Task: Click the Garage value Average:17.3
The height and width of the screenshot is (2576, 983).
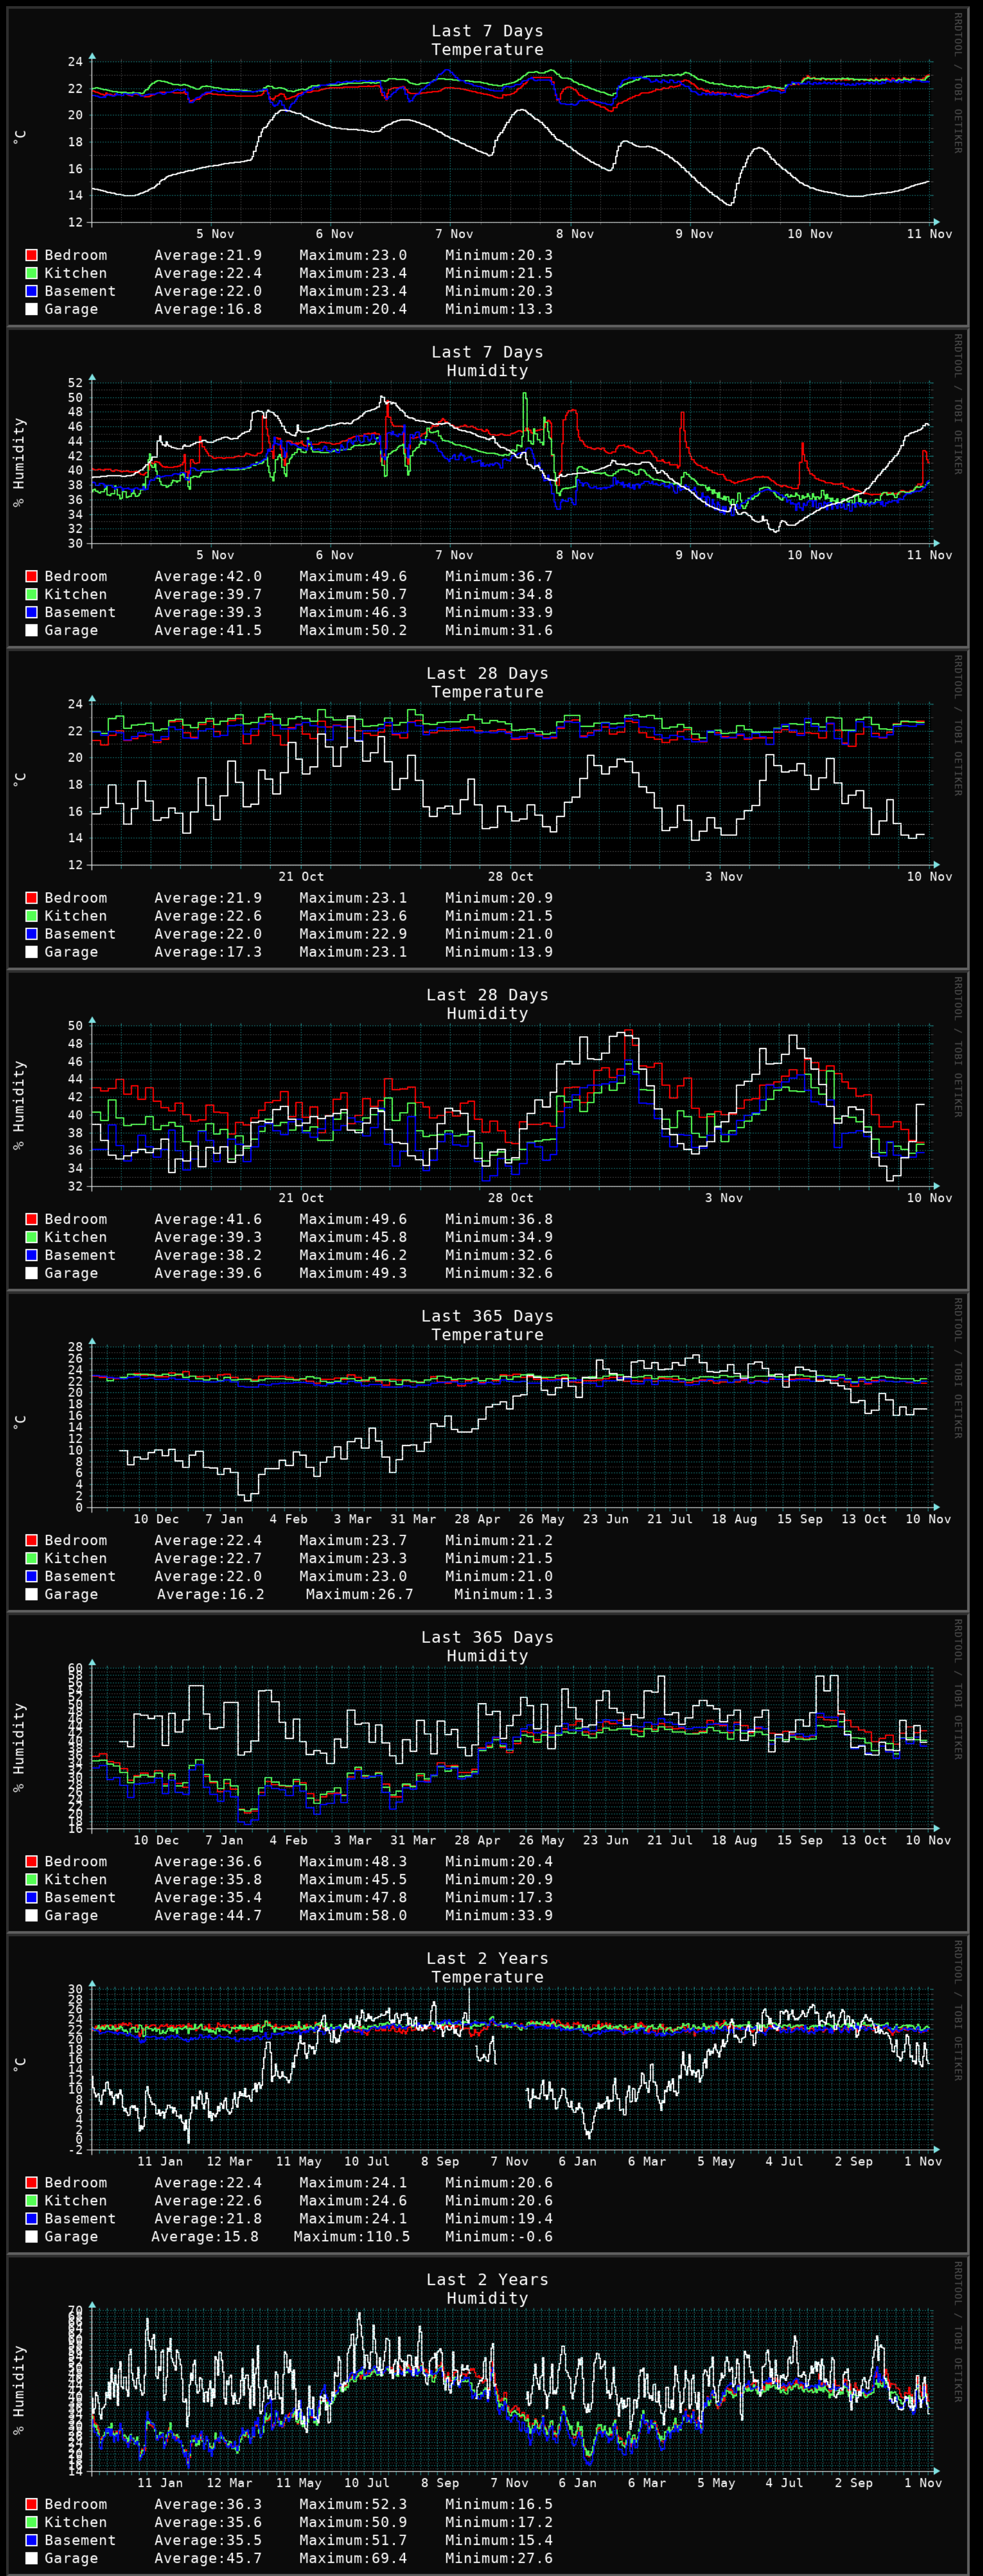Action: coord(208,952)
